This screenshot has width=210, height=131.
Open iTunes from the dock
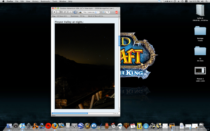point(22,126)
